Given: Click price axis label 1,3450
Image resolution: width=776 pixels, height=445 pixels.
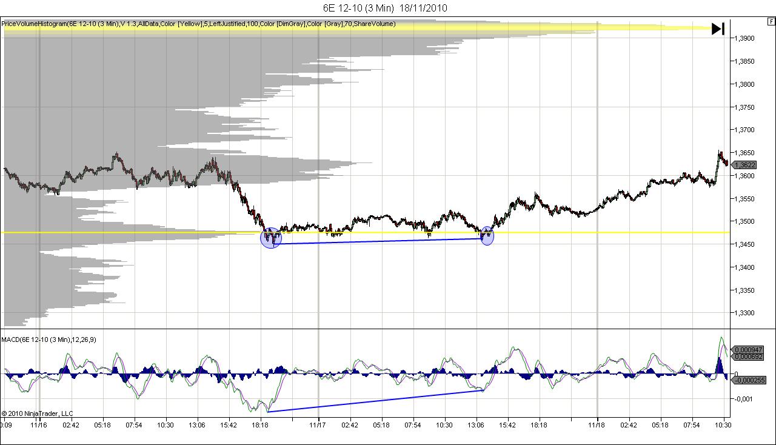Looking at the screenshot, I should pos(745,244).
